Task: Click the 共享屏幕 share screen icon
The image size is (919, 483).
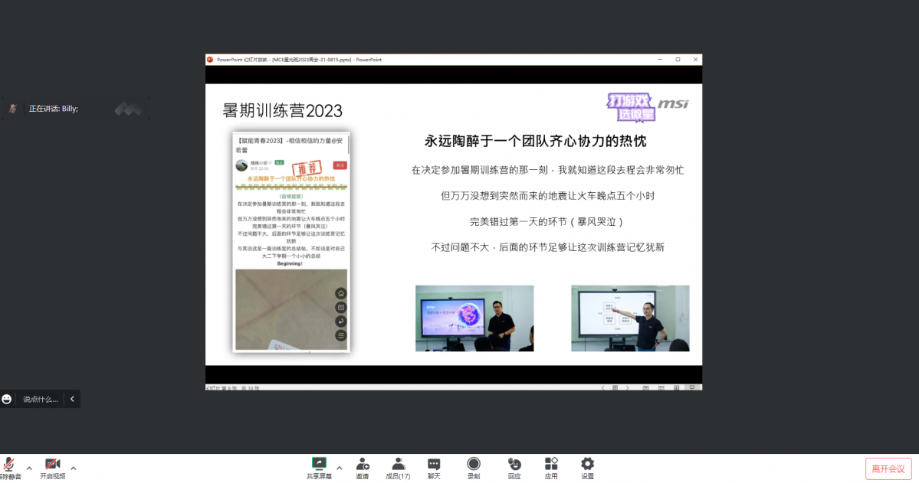Action: pyautogui.click(x=319, y=465)
